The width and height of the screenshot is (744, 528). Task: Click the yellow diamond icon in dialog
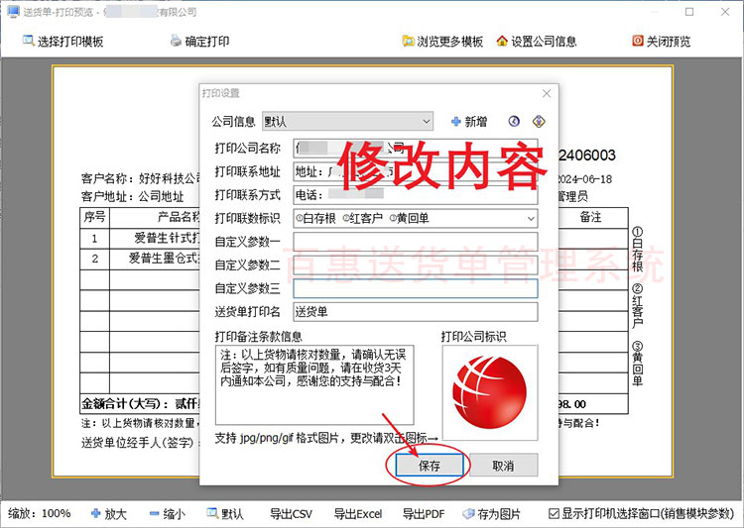(539, 121)
